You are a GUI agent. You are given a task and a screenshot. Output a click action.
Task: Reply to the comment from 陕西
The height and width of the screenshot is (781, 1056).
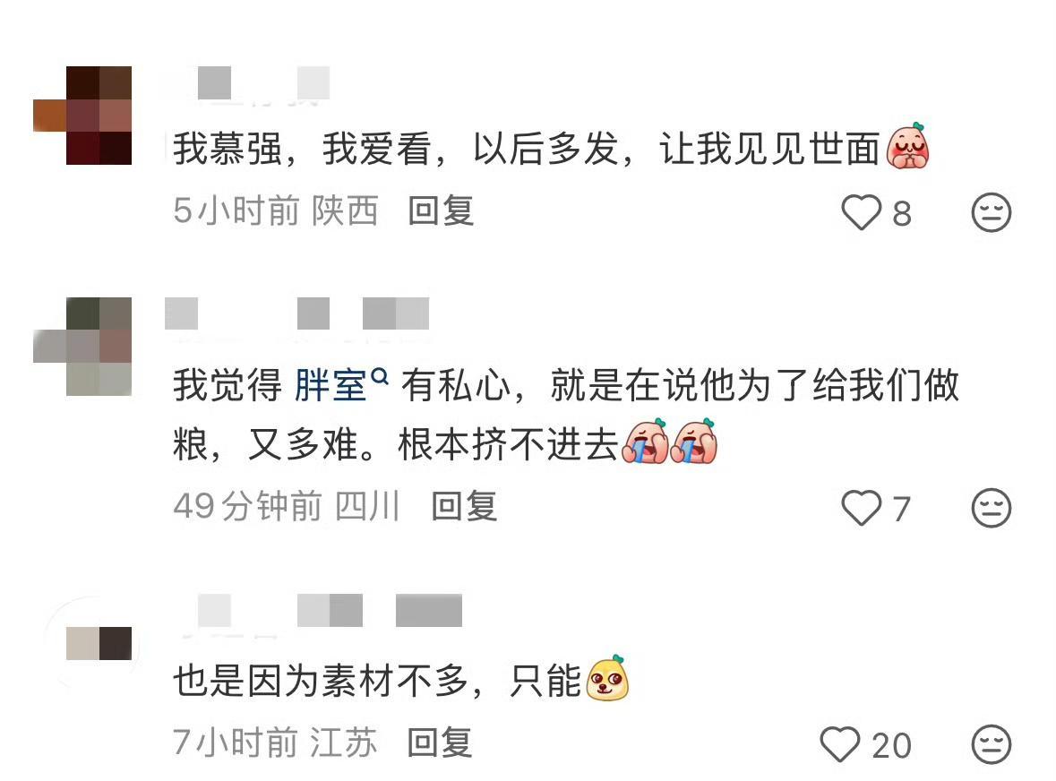(x=442, y=210)
